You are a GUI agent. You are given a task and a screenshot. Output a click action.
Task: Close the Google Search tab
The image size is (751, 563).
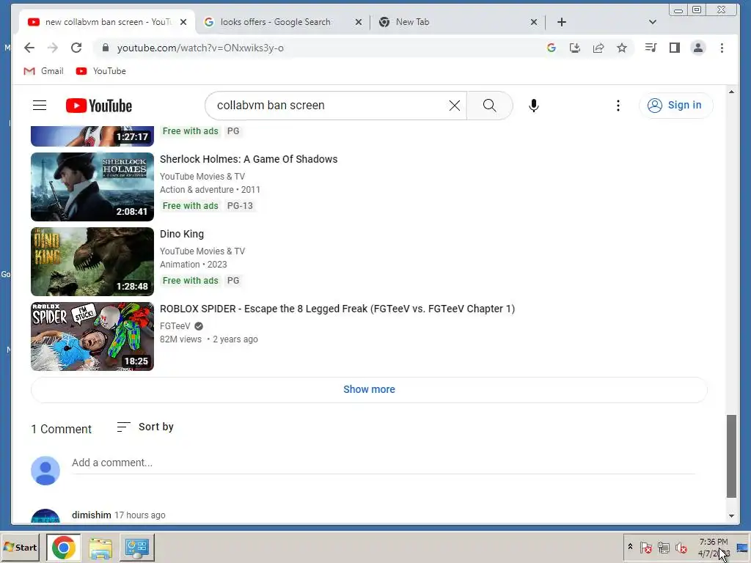pos(358,22)
